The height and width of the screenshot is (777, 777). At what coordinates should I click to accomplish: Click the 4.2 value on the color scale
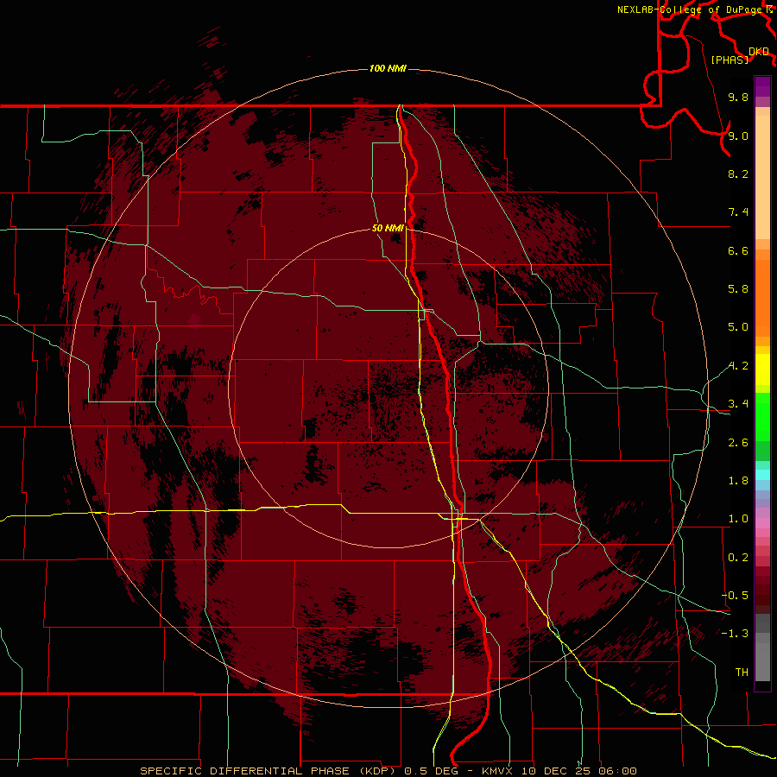738,366
